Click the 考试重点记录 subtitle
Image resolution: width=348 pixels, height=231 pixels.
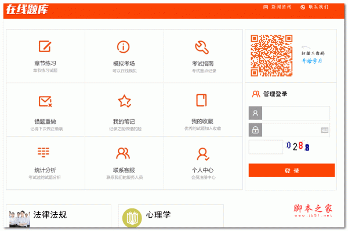pos(204,71)
